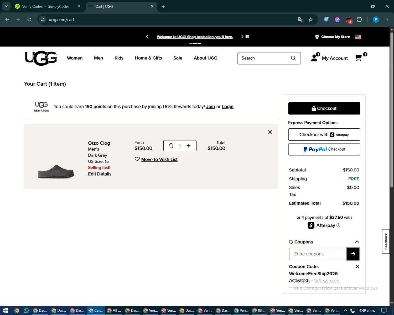Click the search magnifier icon
Screen dimensions: 394x315
293,58
